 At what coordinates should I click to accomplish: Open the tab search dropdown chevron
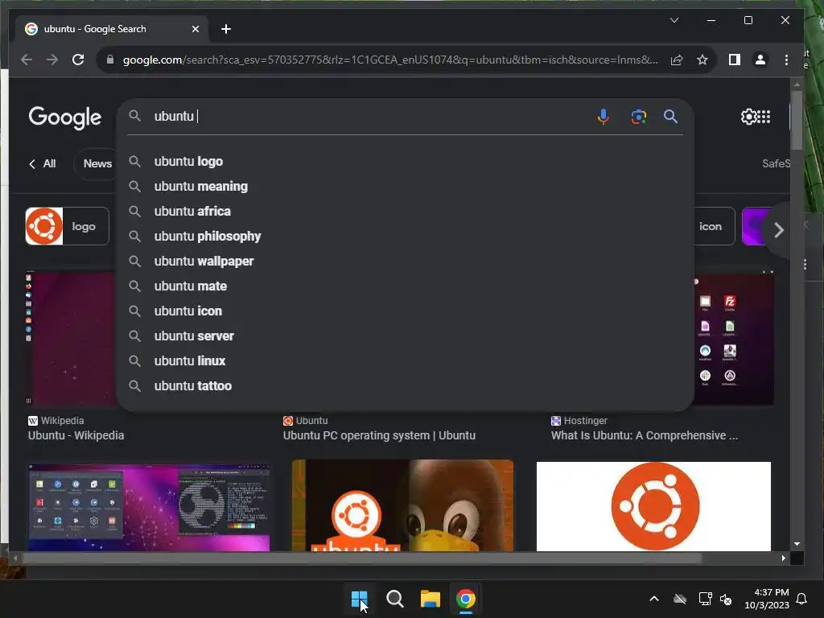pos(674,20)
